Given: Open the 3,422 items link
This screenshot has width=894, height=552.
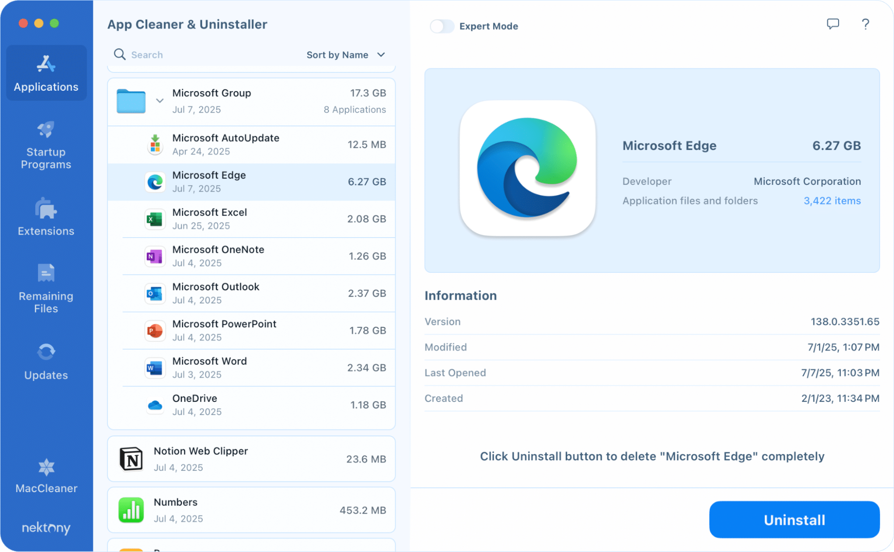Looking at the screenshot, I should [831, 201].
